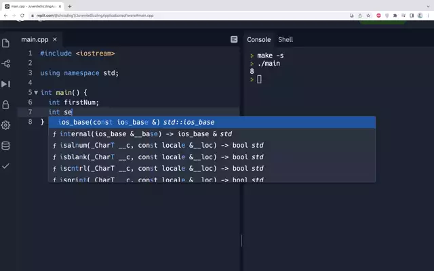This screenshot has width=434, height=271.
Task: Click 'make -s' in console output
Action: tap(271, 56)
